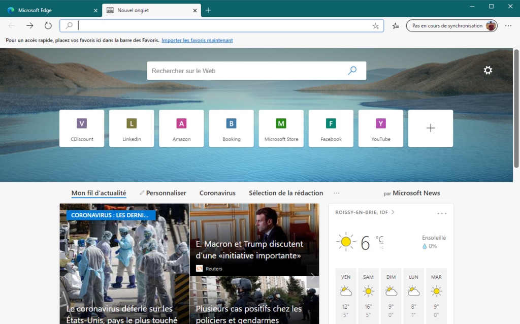
Task: Minimize the Edge window
Action: [x=472, y=6]
